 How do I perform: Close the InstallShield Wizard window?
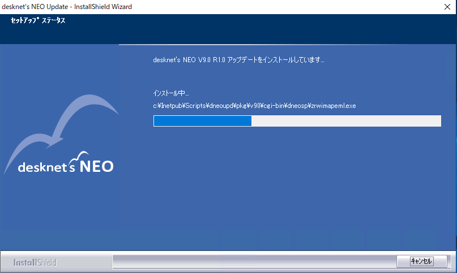click(x=447, y=7)
